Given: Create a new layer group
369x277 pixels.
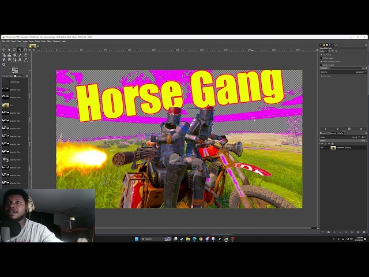Looking at the screenshot, I should pyautogui.click(x=329, y=232).
